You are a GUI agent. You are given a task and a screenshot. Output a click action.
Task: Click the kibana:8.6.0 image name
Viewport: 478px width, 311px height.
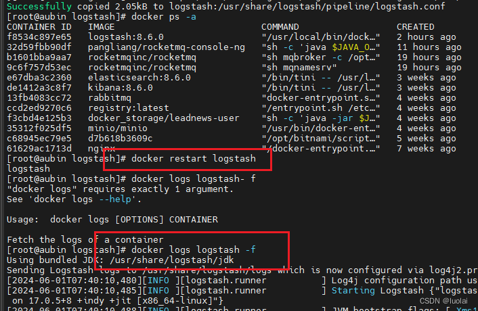(x=121, y=88)
